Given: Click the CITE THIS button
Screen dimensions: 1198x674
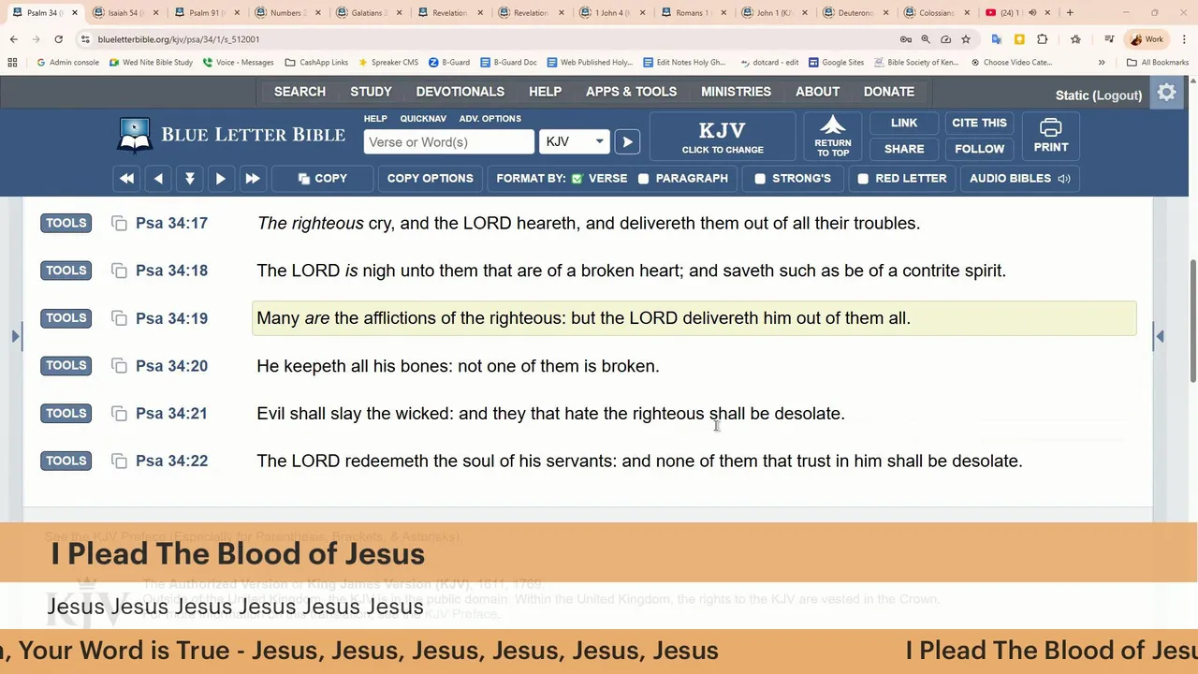Looking at the screenshot, I should [x=979, y=123].
